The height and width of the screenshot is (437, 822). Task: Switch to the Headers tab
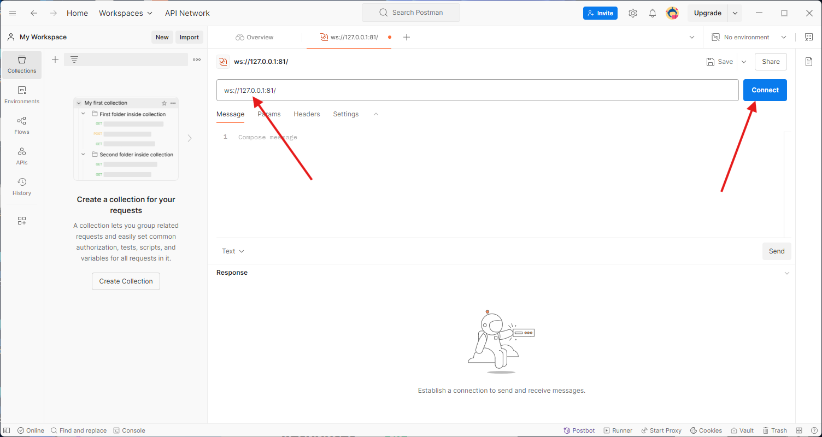307,114
